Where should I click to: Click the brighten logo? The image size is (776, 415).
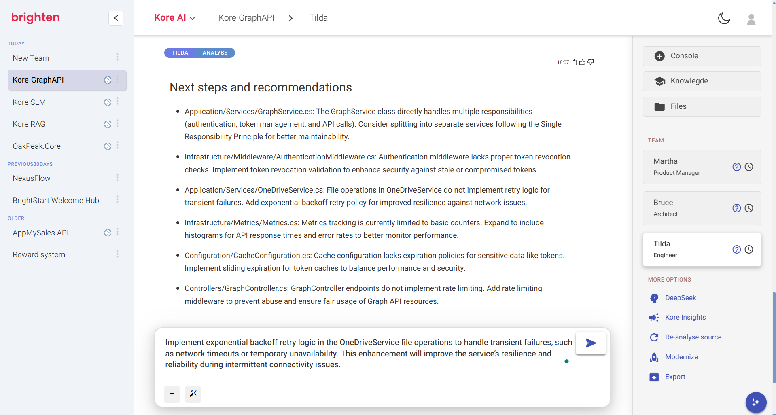click(x=36, y=17)
